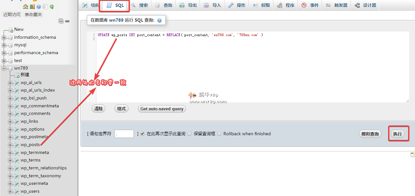
Task: Expand the information_schema database
Action: click(3, 37)
